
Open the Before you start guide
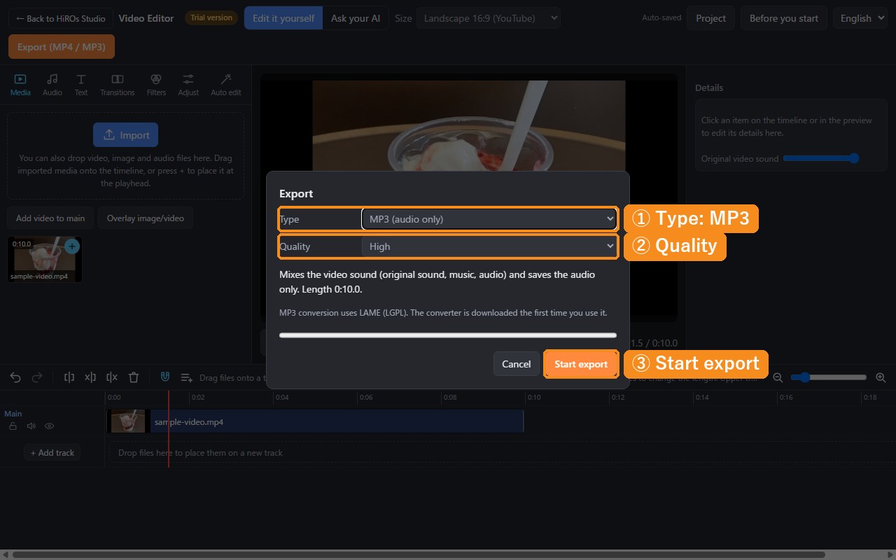[x=784, y=18]
